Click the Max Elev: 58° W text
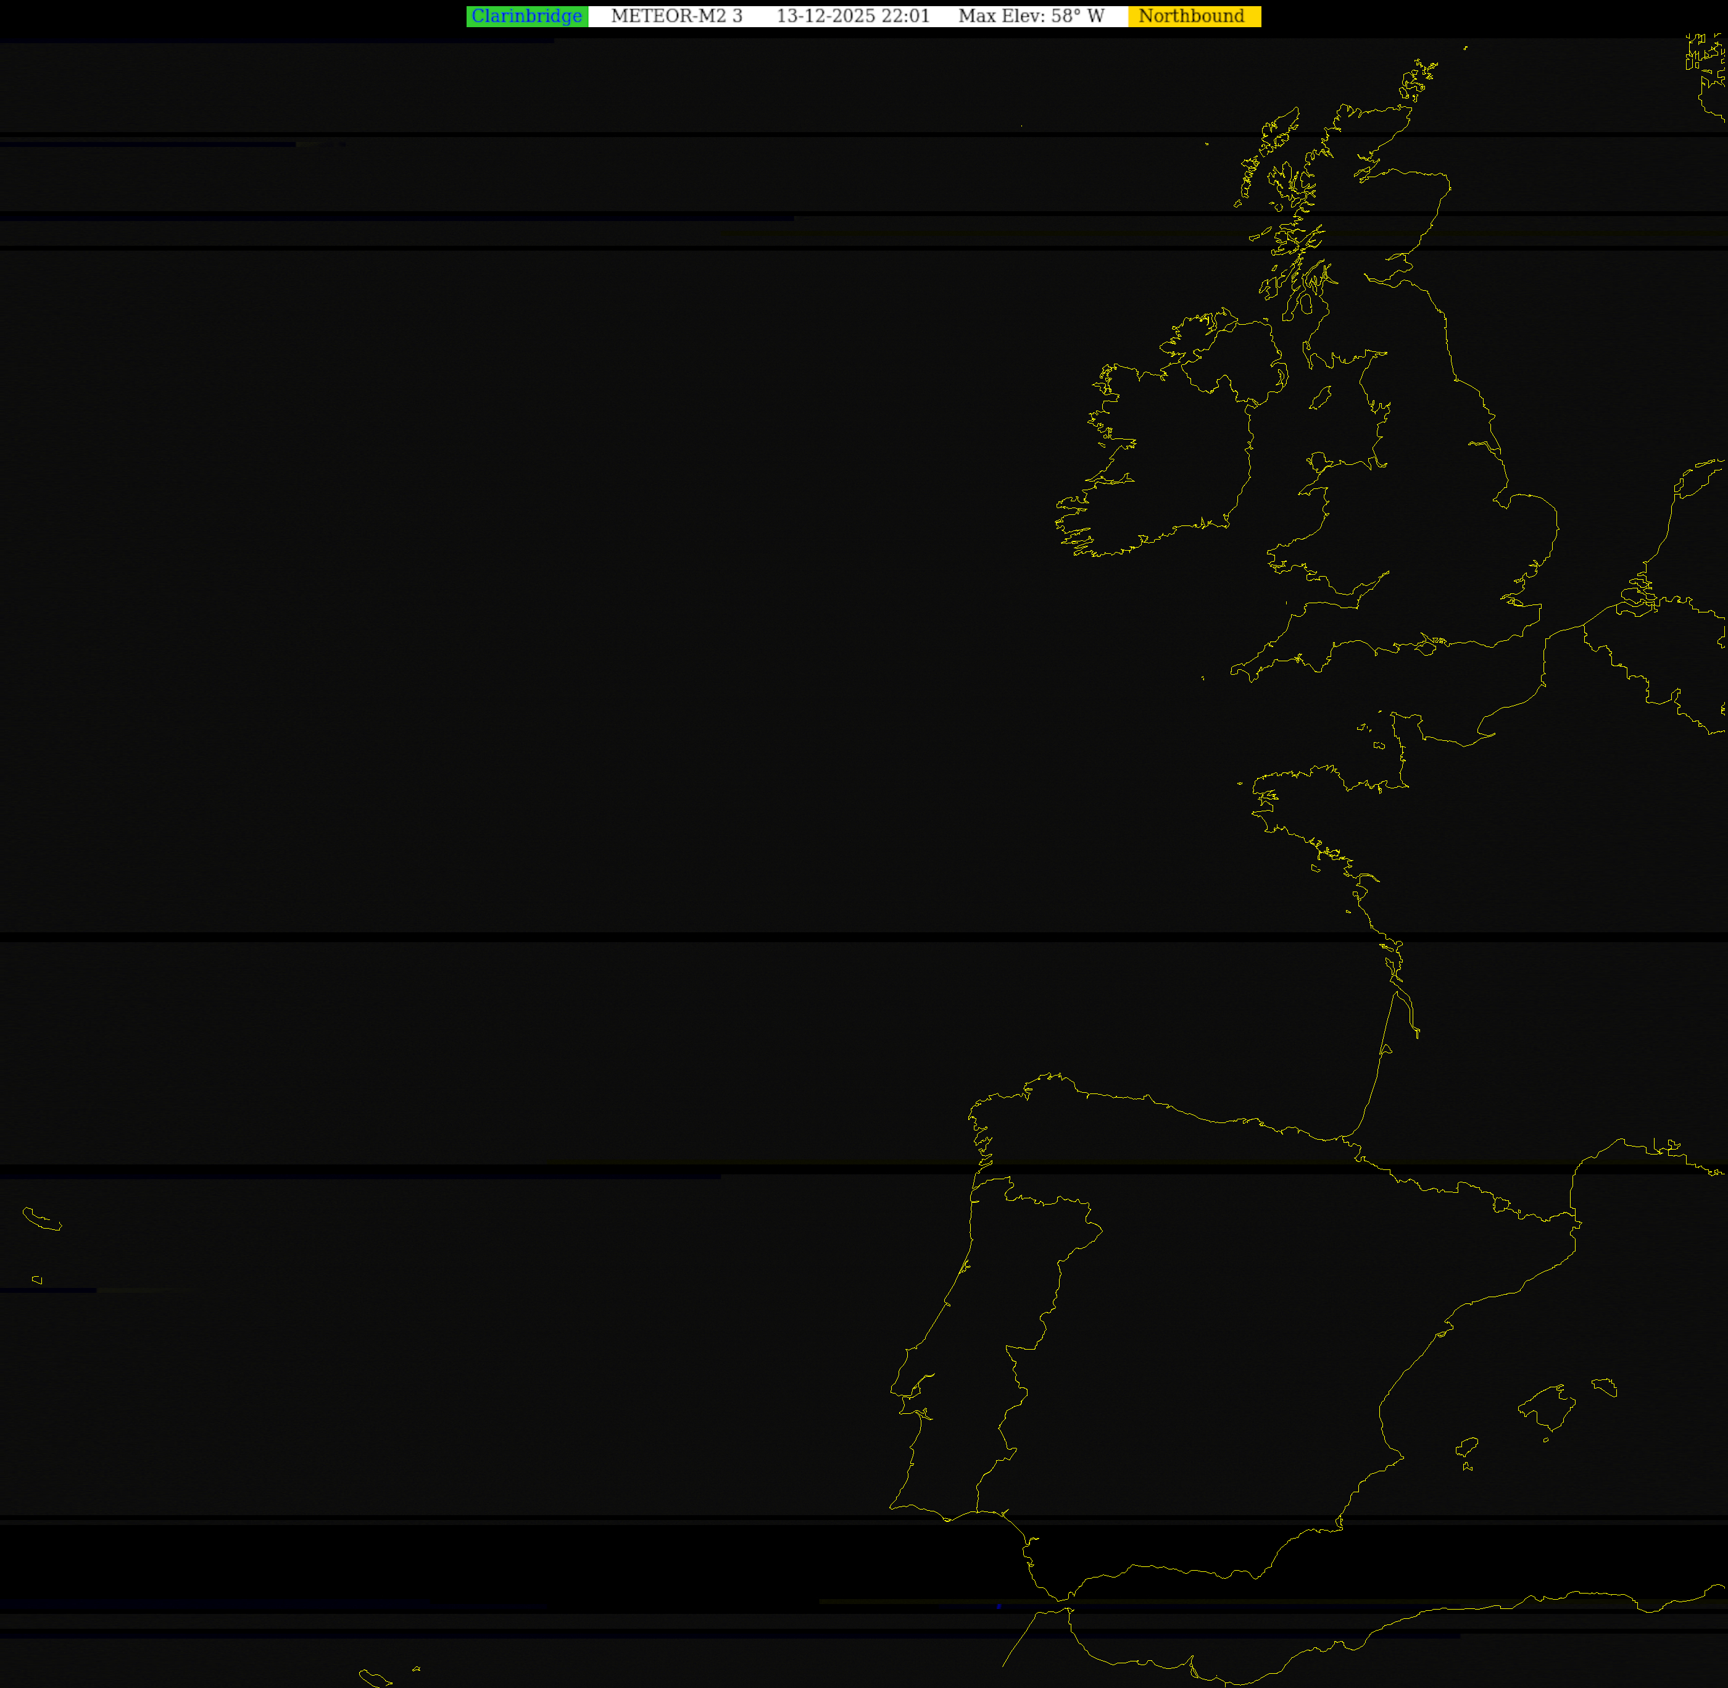1728x1688 pixels. click(x=1031, y=16)
